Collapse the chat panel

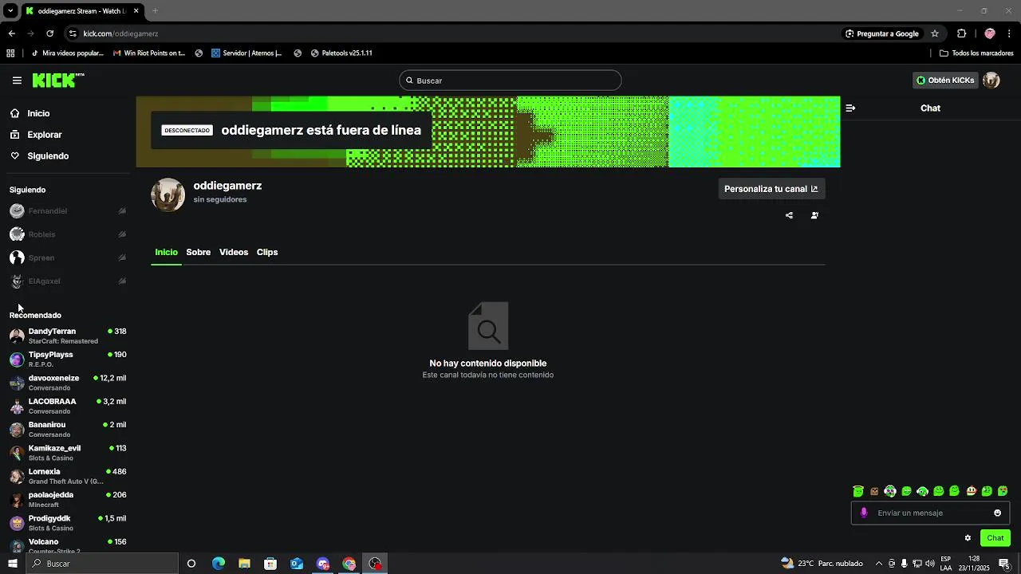point(850,108)
